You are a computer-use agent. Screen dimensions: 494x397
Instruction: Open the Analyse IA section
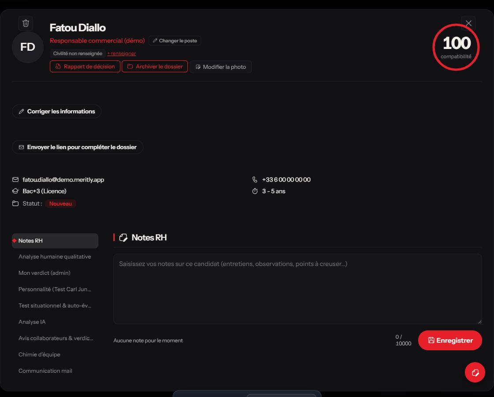[55, 322]
